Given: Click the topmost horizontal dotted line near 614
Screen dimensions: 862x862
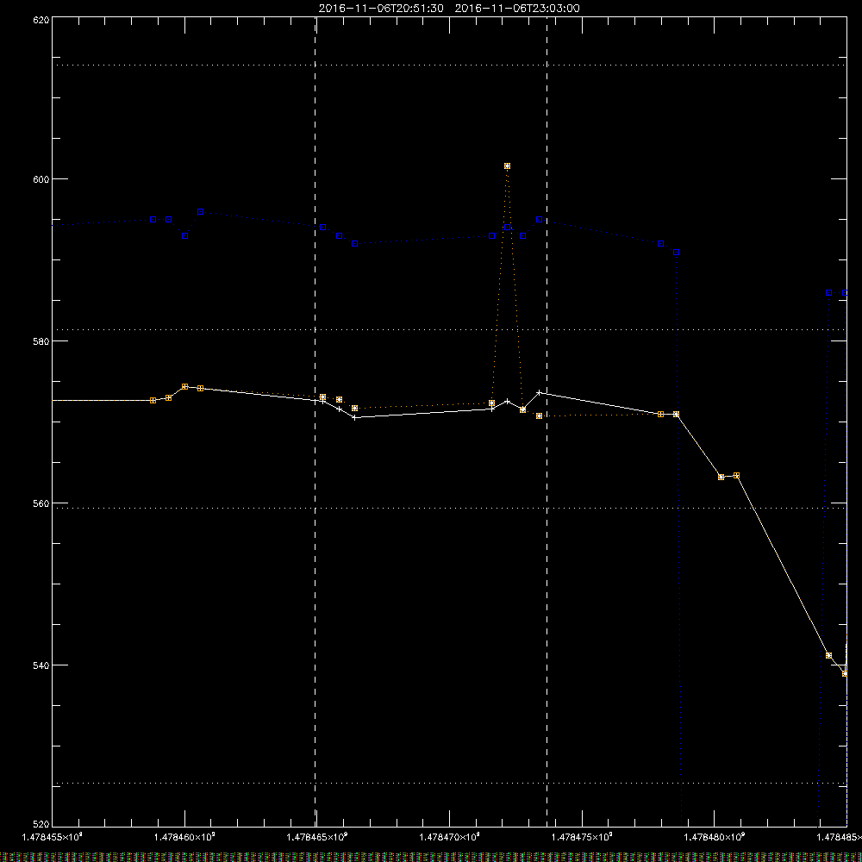Looking at the screenshot, I should click(x=449, y=65).
